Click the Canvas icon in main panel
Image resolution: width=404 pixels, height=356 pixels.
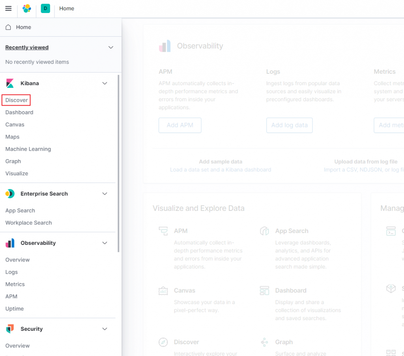pos(163,291)
